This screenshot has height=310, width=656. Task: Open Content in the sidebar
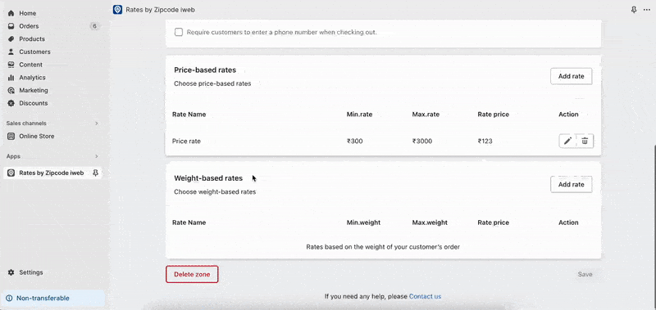30,65
